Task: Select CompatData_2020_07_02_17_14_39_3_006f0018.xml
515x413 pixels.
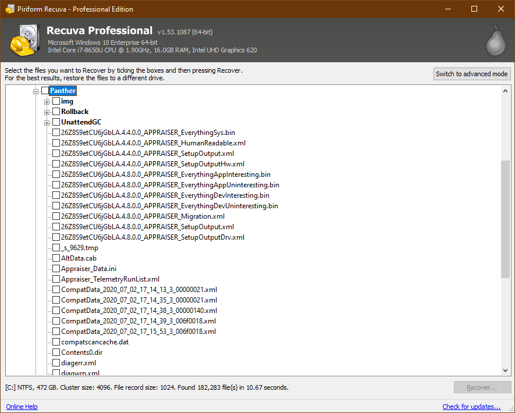Action: (138, 321)
